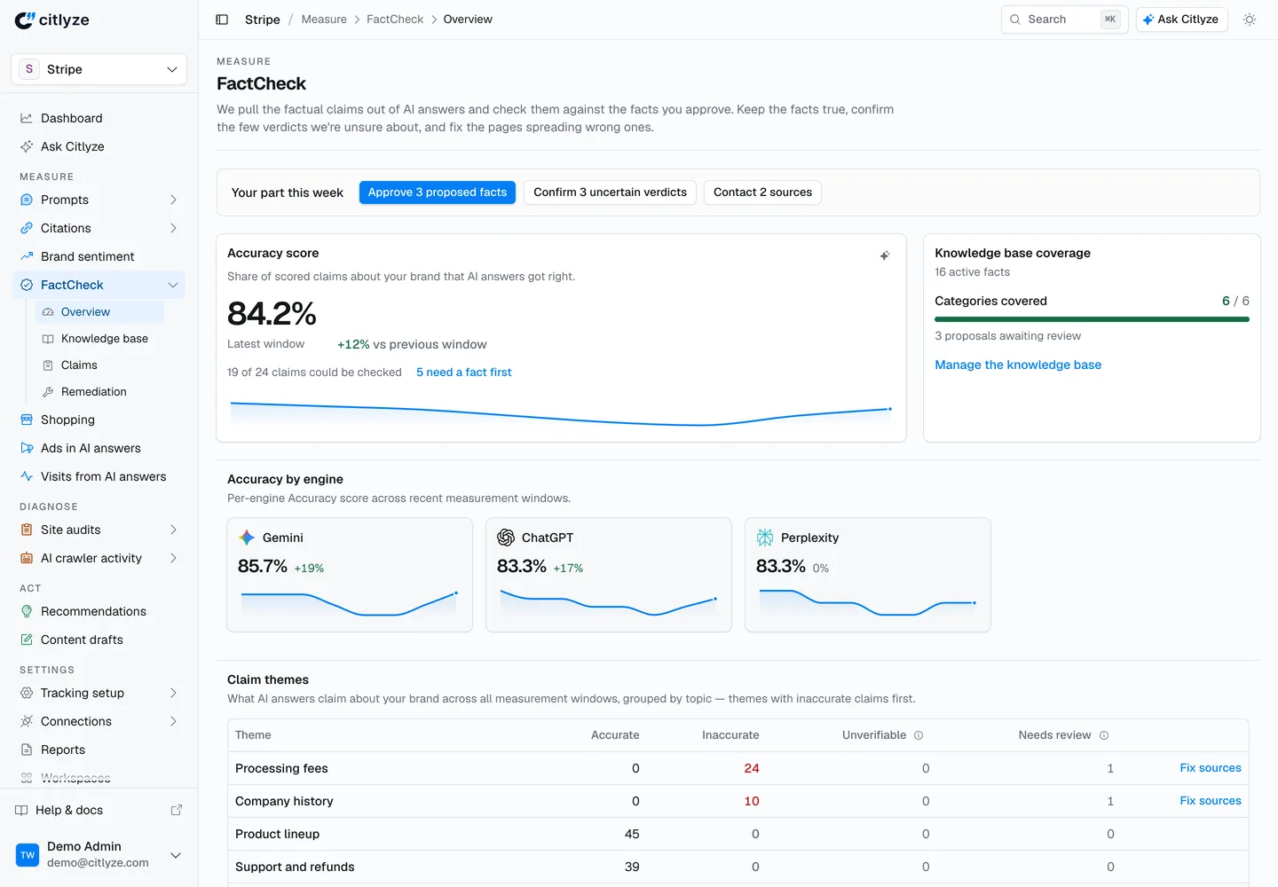Open the Demo Admin account menu

[99, 855]
